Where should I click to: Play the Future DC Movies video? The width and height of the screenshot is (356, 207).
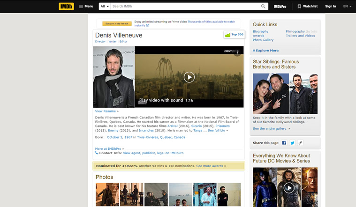tap(289, 188)
